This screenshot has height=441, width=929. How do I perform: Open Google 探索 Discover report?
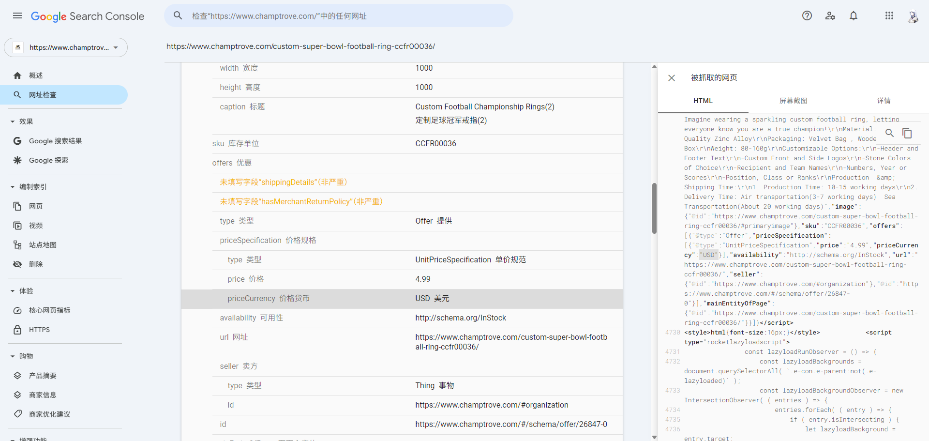[x=64, y=160]
